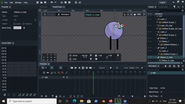Click the Scene search magnifier icon
The height and width of the screenshot is (104, 185).
(x=183, y=11)
